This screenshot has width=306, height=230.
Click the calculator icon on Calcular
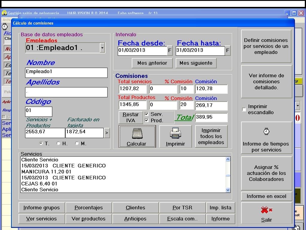[137, 133]
